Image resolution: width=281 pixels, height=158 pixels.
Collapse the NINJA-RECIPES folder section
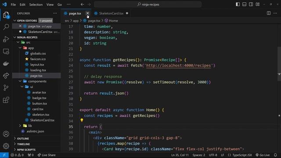coord(14,37)
